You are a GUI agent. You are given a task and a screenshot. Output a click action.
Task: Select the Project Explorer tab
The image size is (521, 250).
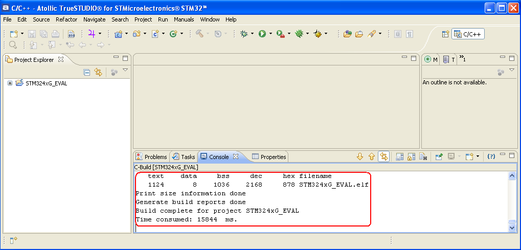tap(34, 60)
